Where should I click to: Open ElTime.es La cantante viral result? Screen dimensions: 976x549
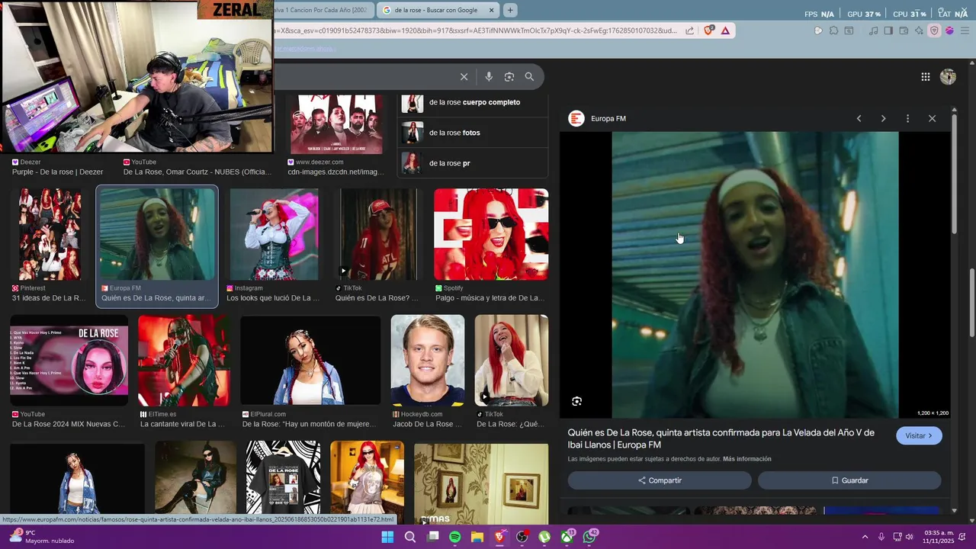coord(184,371)
